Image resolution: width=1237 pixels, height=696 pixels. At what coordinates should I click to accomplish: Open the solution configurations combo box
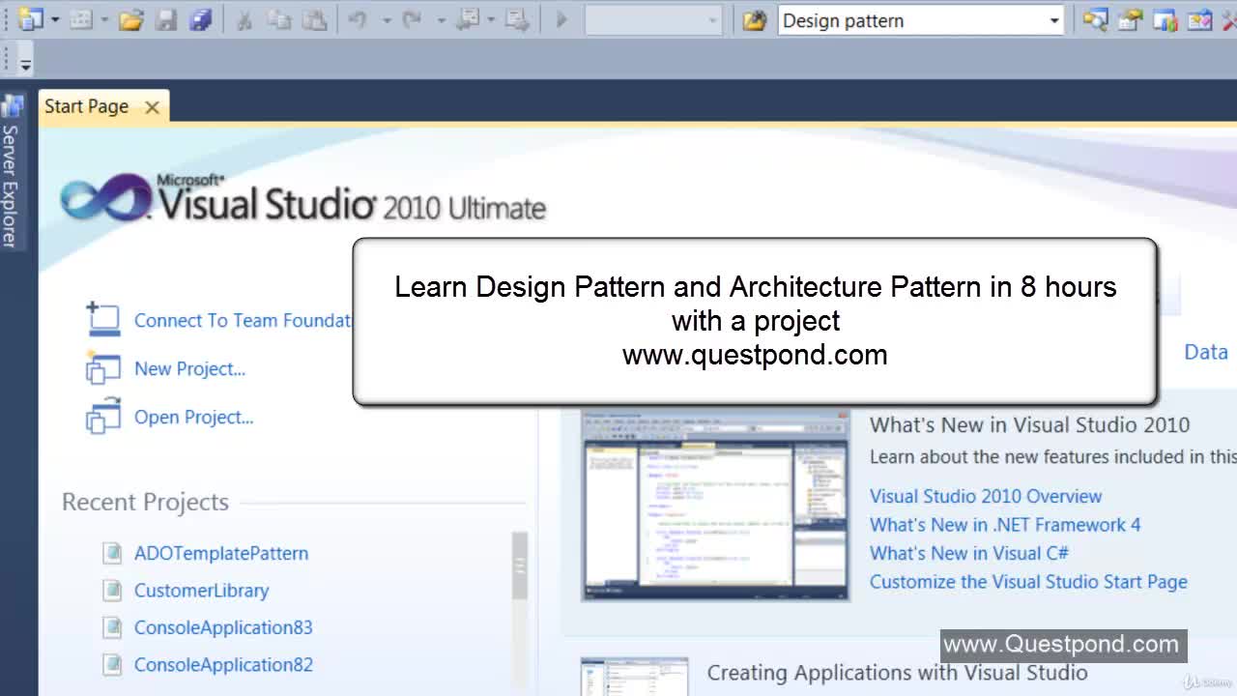(x=653, y=20)
